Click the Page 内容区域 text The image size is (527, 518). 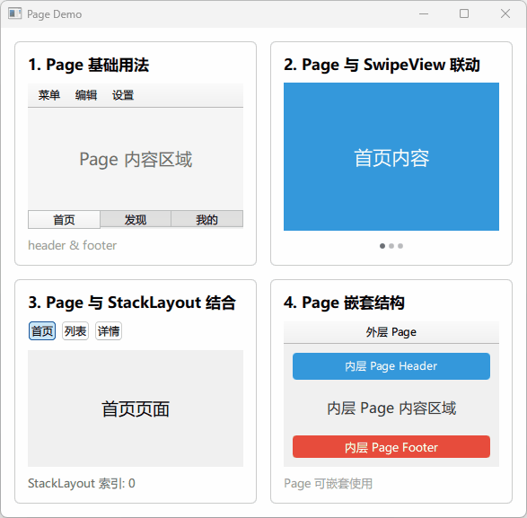[136, 159]
